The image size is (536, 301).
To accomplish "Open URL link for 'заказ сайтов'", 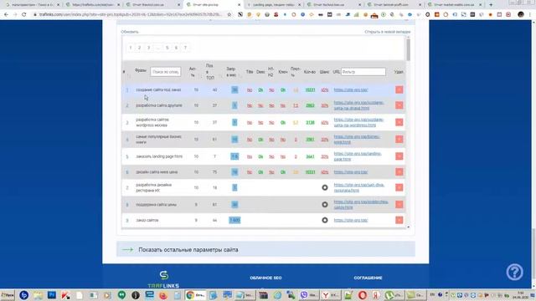I will pos(351,220).
